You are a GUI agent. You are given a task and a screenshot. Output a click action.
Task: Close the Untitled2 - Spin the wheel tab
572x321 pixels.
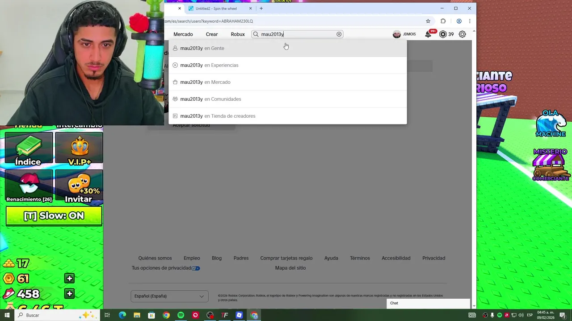(x=250, y=8)
